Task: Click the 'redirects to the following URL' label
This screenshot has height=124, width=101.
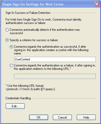Action: (55, 67)
